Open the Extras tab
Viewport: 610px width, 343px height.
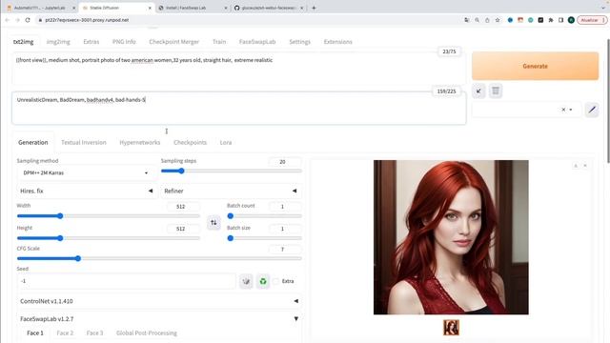click(x=91, y=42)
